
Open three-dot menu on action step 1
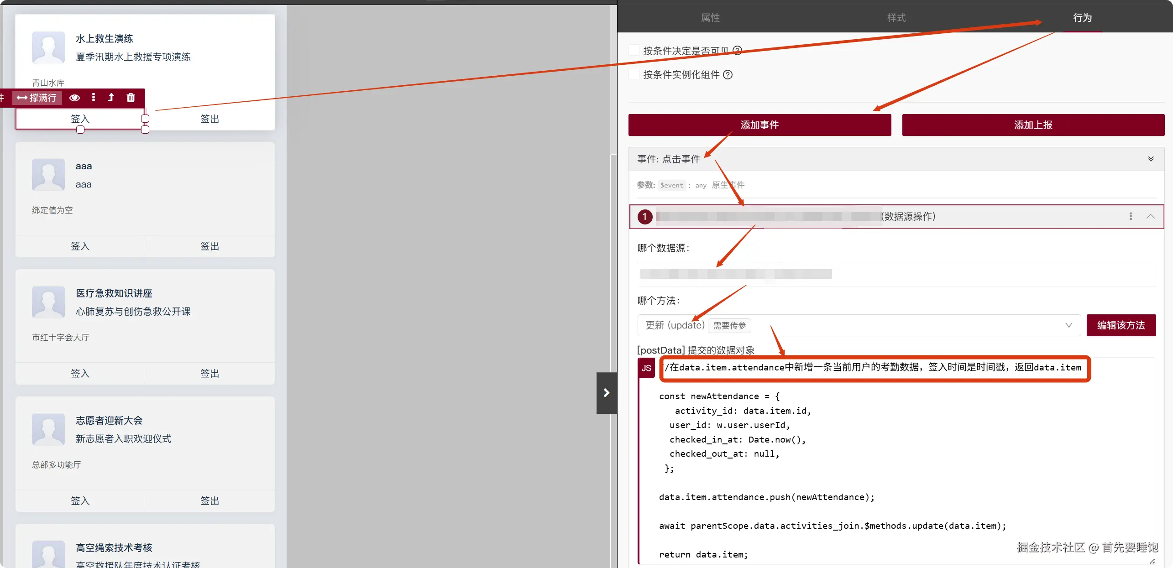pos(1131,216)
